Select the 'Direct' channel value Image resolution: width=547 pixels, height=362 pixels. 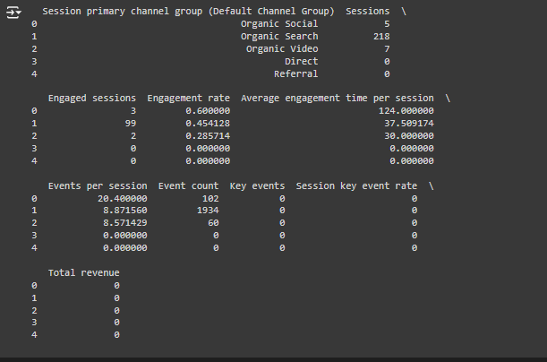tap(302, 62)
